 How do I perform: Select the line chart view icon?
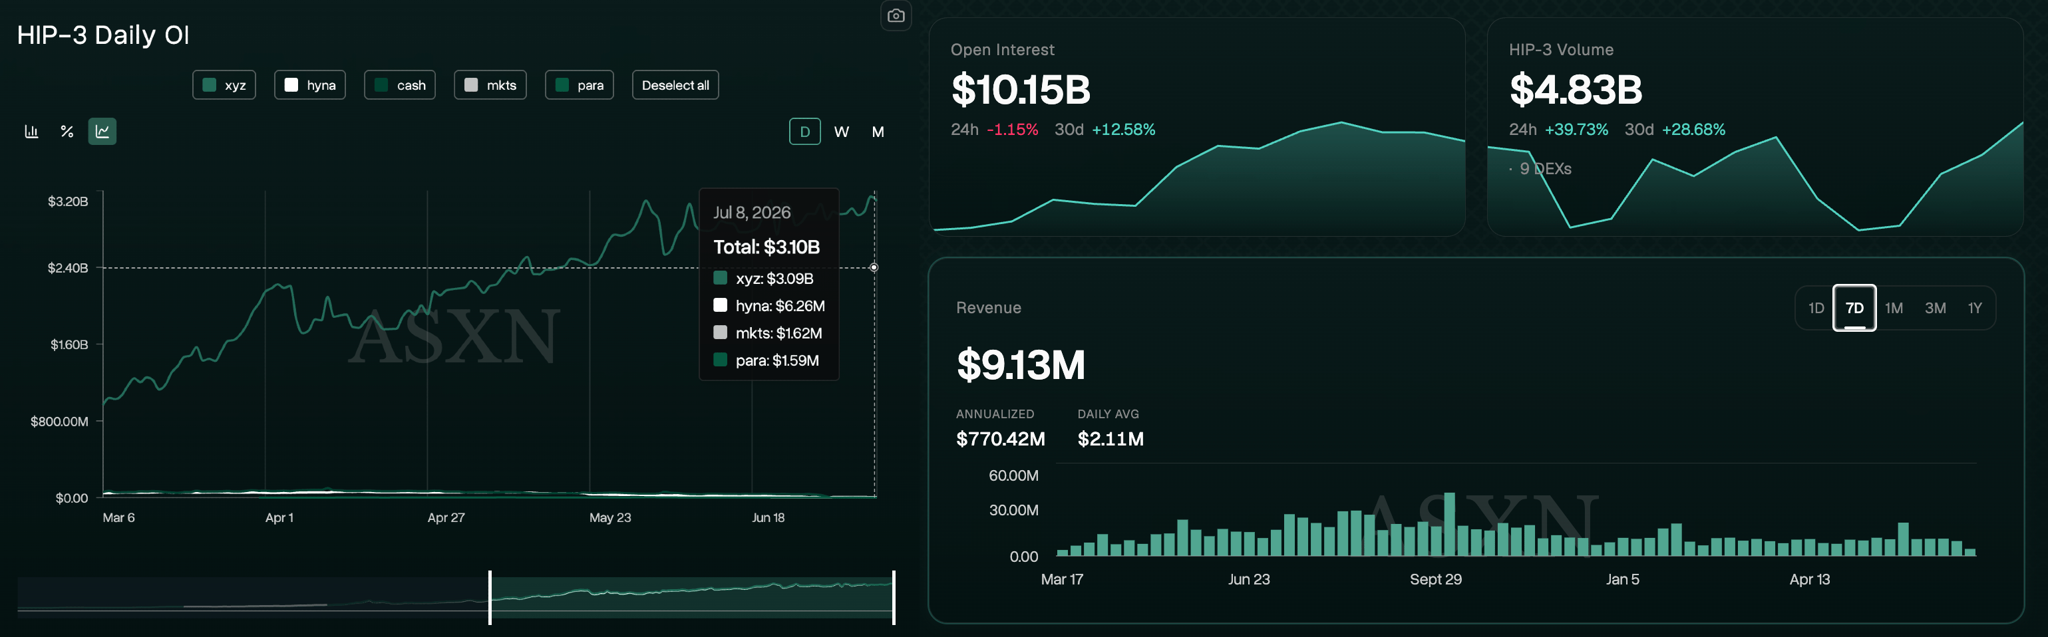[x=102, y=131]
